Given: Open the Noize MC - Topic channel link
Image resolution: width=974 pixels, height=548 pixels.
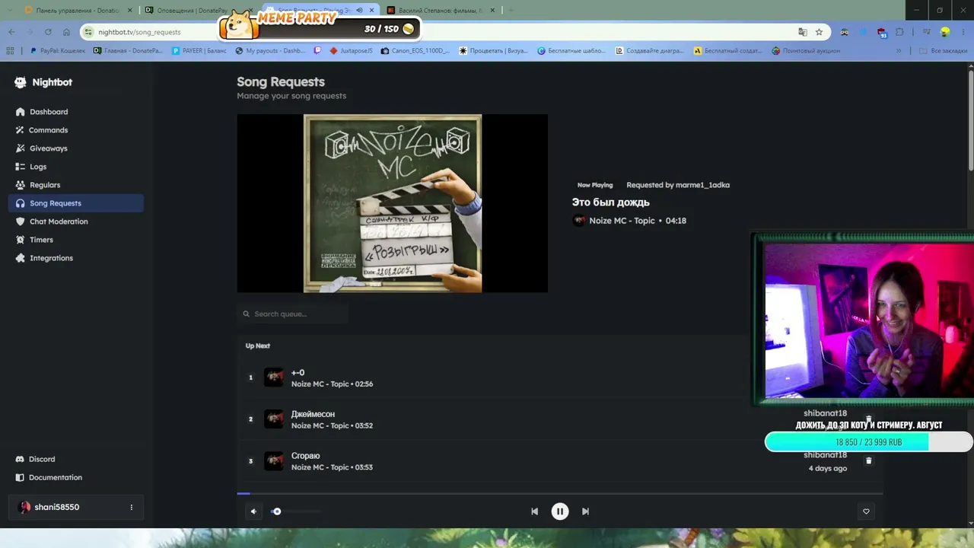Looking at the screenshot, I should pos(622,221).
